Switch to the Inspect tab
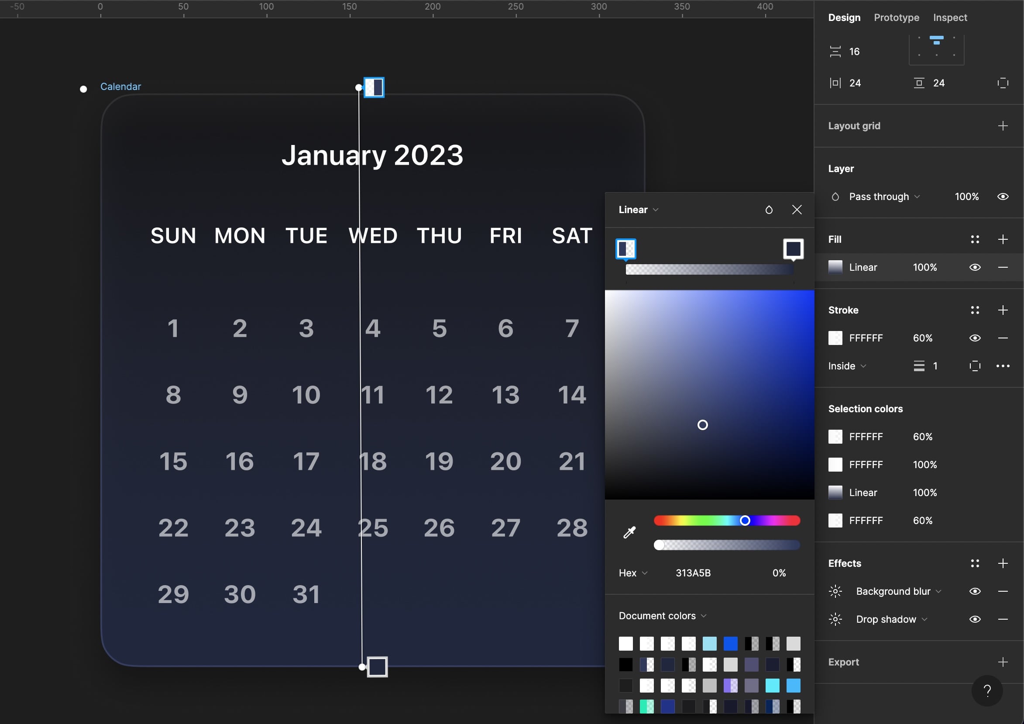Image resolution: width=1024 pixels, height=724 pixels. coord(949,17)
